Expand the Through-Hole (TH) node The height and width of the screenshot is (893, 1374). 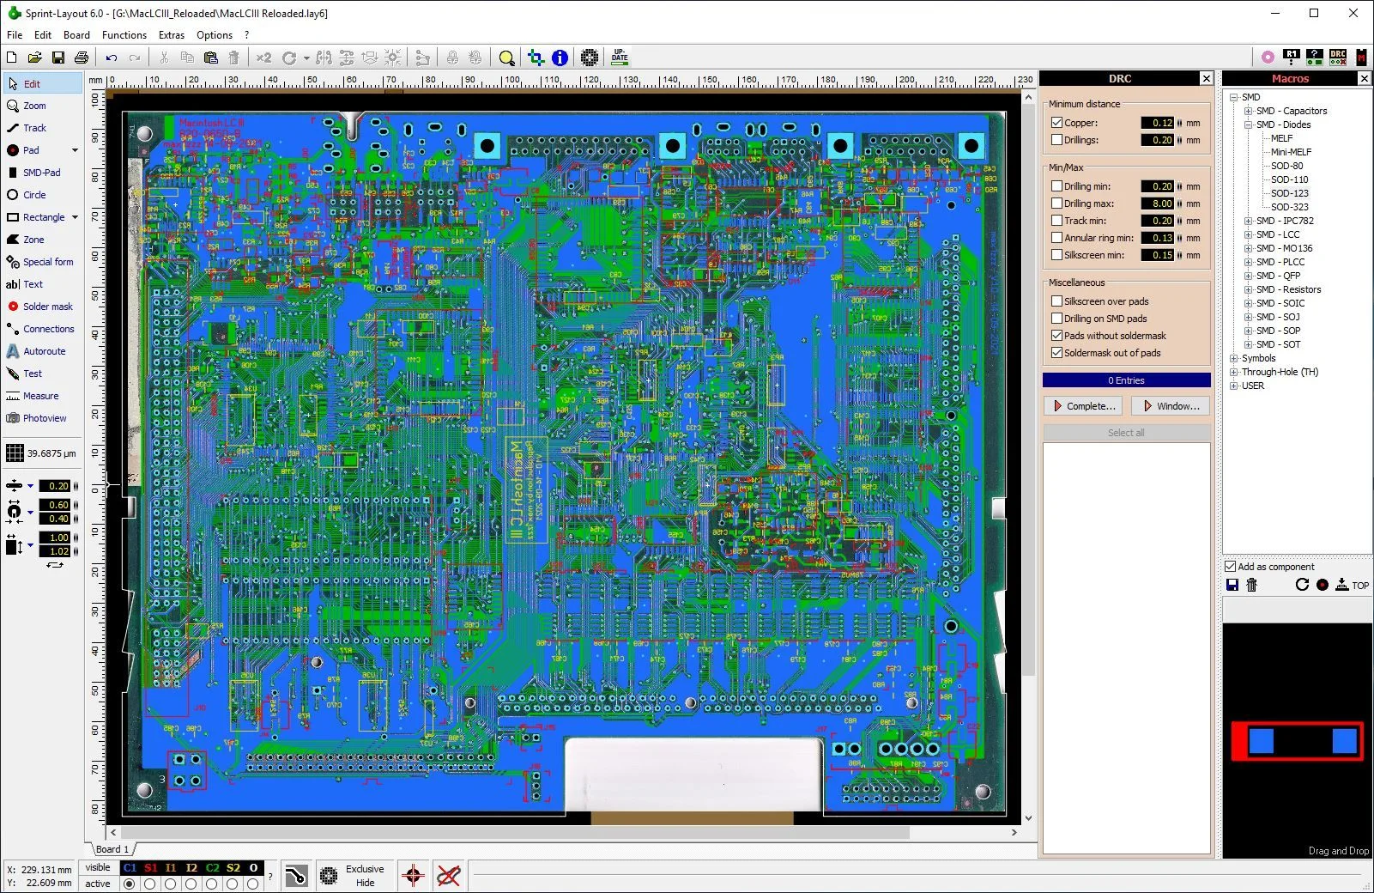[1234, 372]
